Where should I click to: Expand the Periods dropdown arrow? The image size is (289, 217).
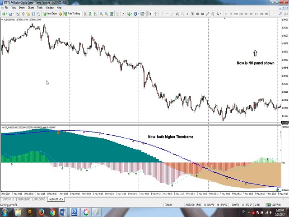pos(138,14)
